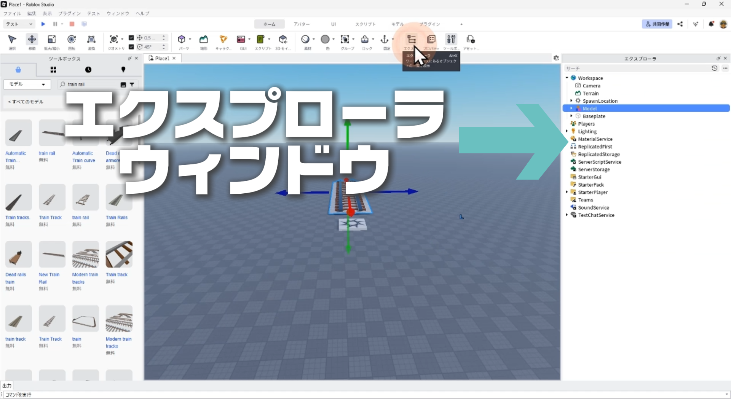The height and width of the screenshot is (411, 731).
Task: Select the Modern train tracks thumbnail
Action: [86, 254]
